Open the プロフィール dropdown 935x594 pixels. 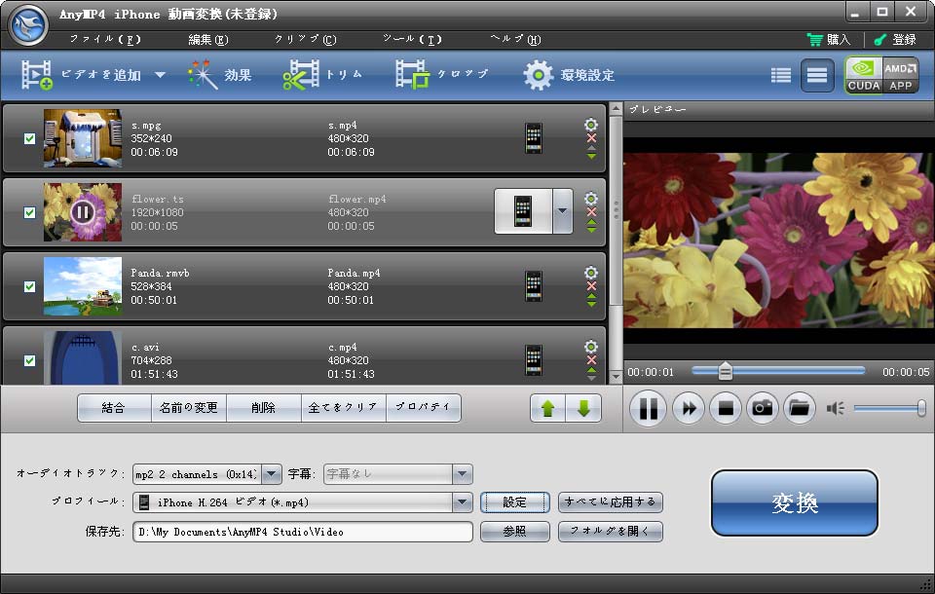click(x=462, y=502)
